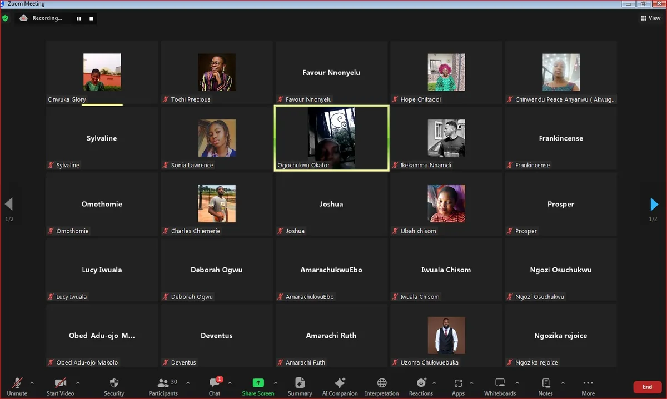
Task: Select Hope Chikaodi's participant tile
Action: [x=446, y=72]
